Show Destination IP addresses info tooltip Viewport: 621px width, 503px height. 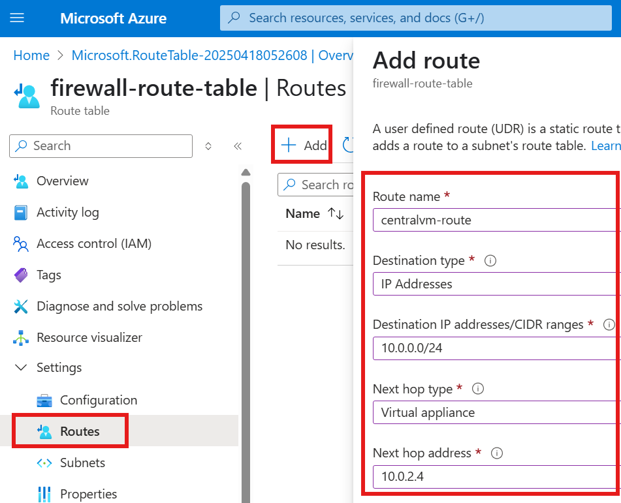coord(609,325)
